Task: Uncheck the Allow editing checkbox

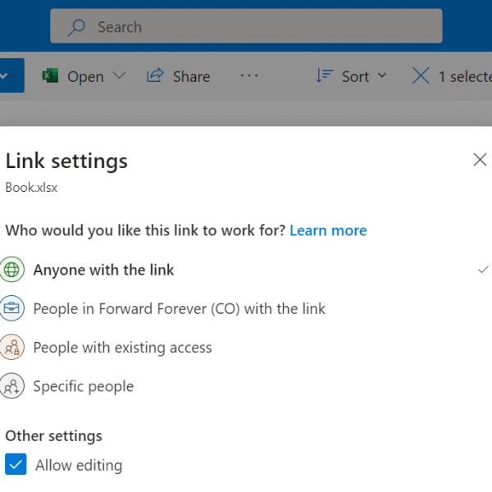Action: tap(16, 465)
